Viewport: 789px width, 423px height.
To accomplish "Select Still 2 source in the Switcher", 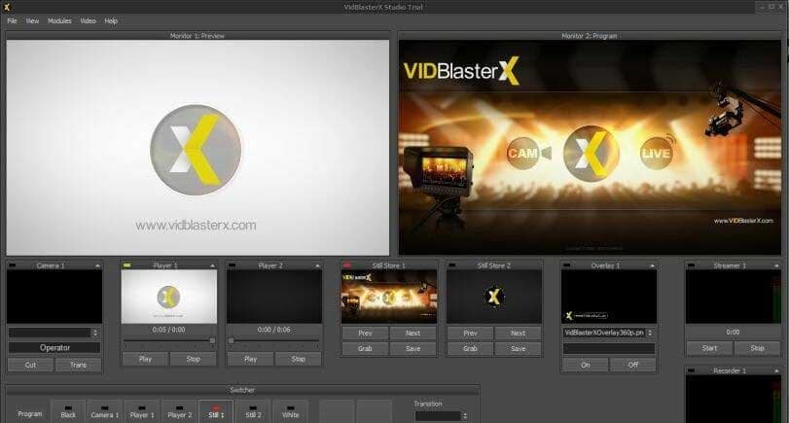I will pyautogui.click(x=253, y=411).
